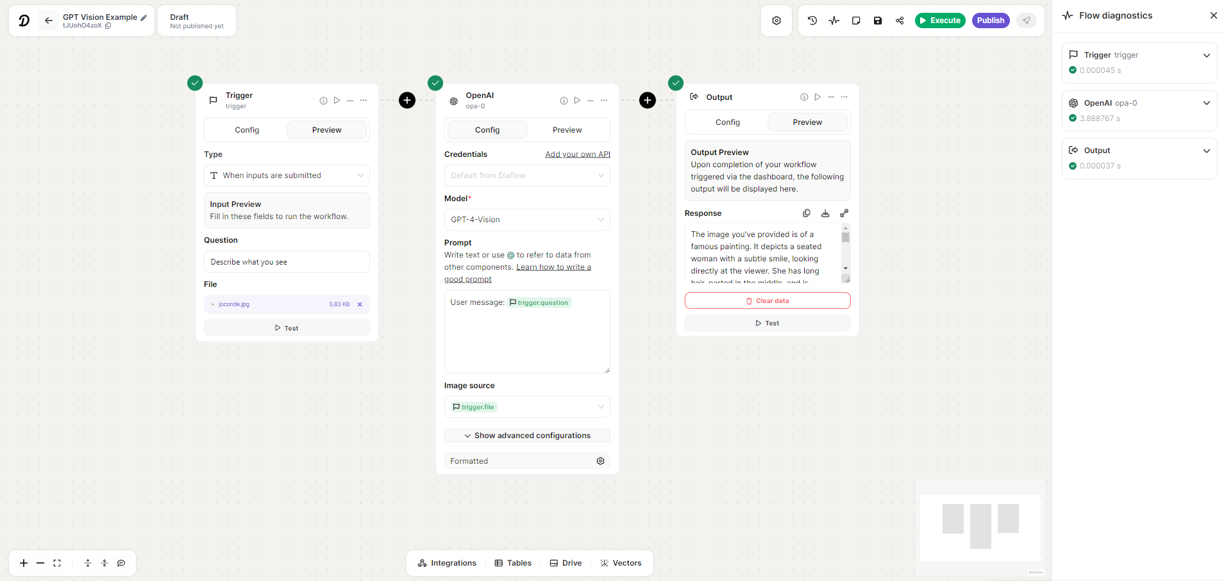Copy the Response text in the Output node
The height and width of the screenshot is (581, 1226).
[x=807, y=213]
